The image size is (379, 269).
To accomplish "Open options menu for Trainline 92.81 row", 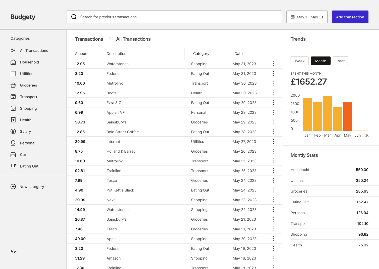I will point(274,171).
